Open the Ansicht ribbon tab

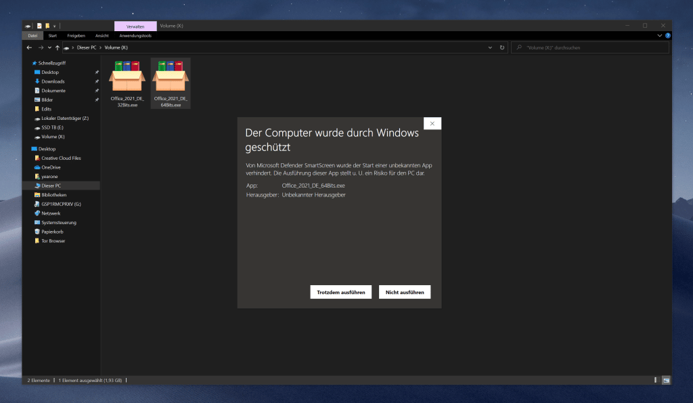point(102,35)
